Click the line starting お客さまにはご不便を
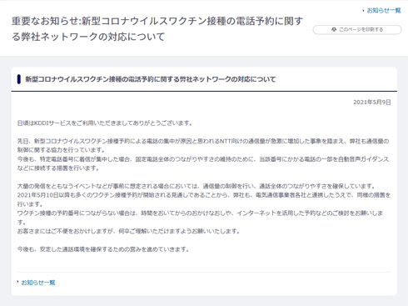Viewport: 408px width, 306px height. (x=128, y=231)
